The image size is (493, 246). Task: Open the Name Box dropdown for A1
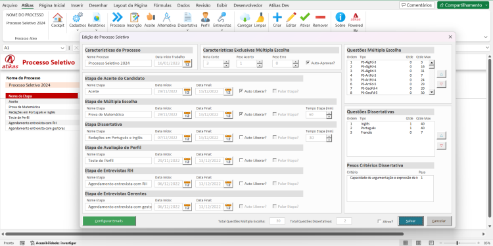coord(62,48)
